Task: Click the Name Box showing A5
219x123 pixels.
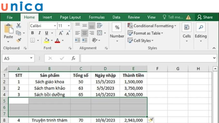Action: pyautogui.click(x=16, y=58)
